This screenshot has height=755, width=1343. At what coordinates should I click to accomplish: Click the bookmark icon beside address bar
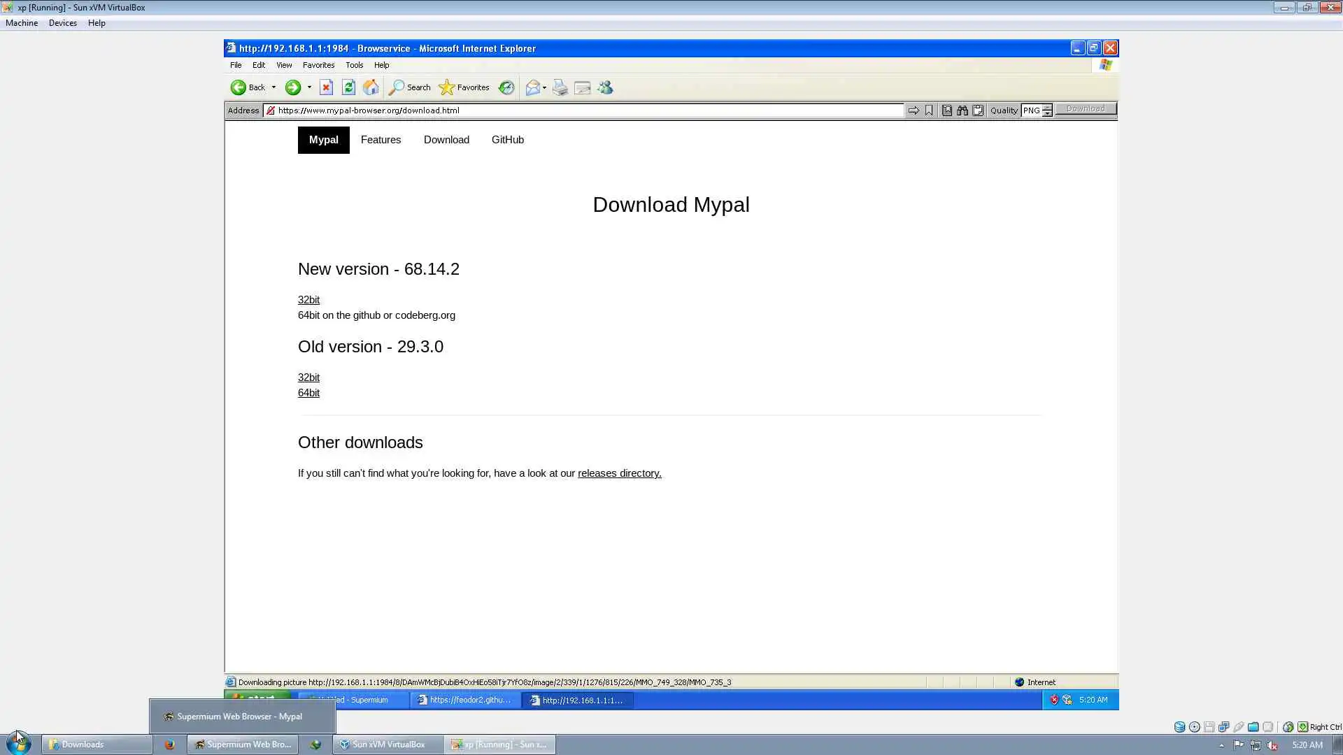point(929,110)
